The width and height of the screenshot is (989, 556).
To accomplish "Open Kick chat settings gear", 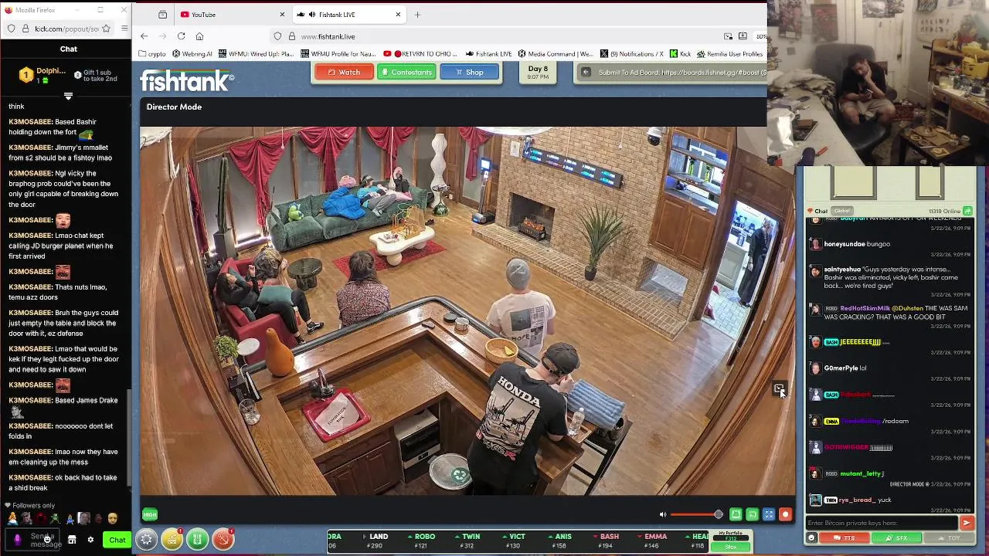I will point(90,540).
